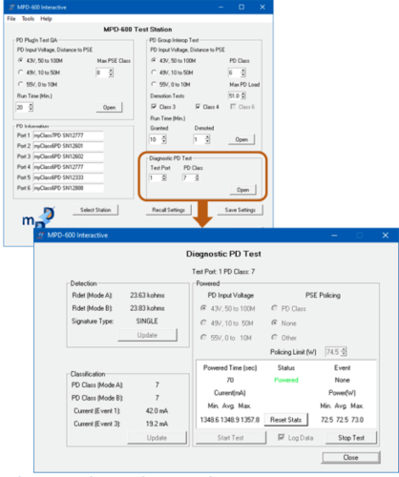Close the Diagnostic PD Test window with X

386,236
